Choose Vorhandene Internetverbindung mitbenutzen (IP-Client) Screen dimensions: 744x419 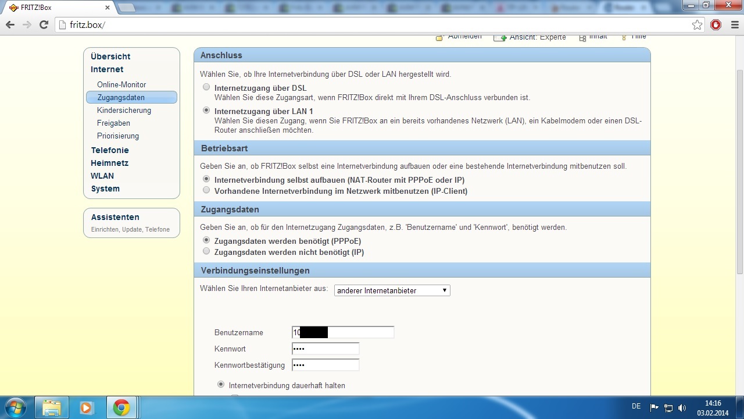point(206,190)
